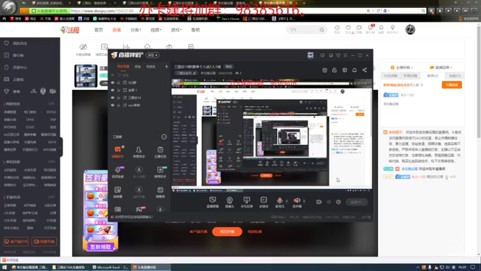This screenshot has height=271, width=481.
Task: Select the second scene tab in companion
Action: [x=138, y=66]
